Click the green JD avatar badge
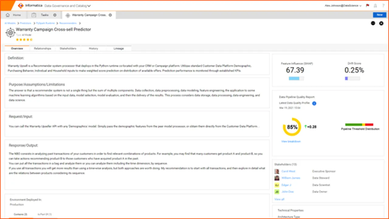389x219 pixels. 277,192
